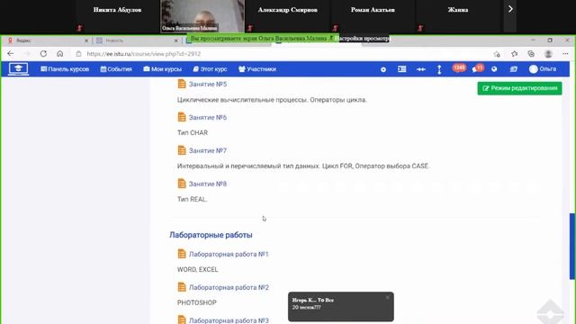Viewport: 576px width, 324px height.
Task: Close the chat notification popup
Action: (388, 298)
